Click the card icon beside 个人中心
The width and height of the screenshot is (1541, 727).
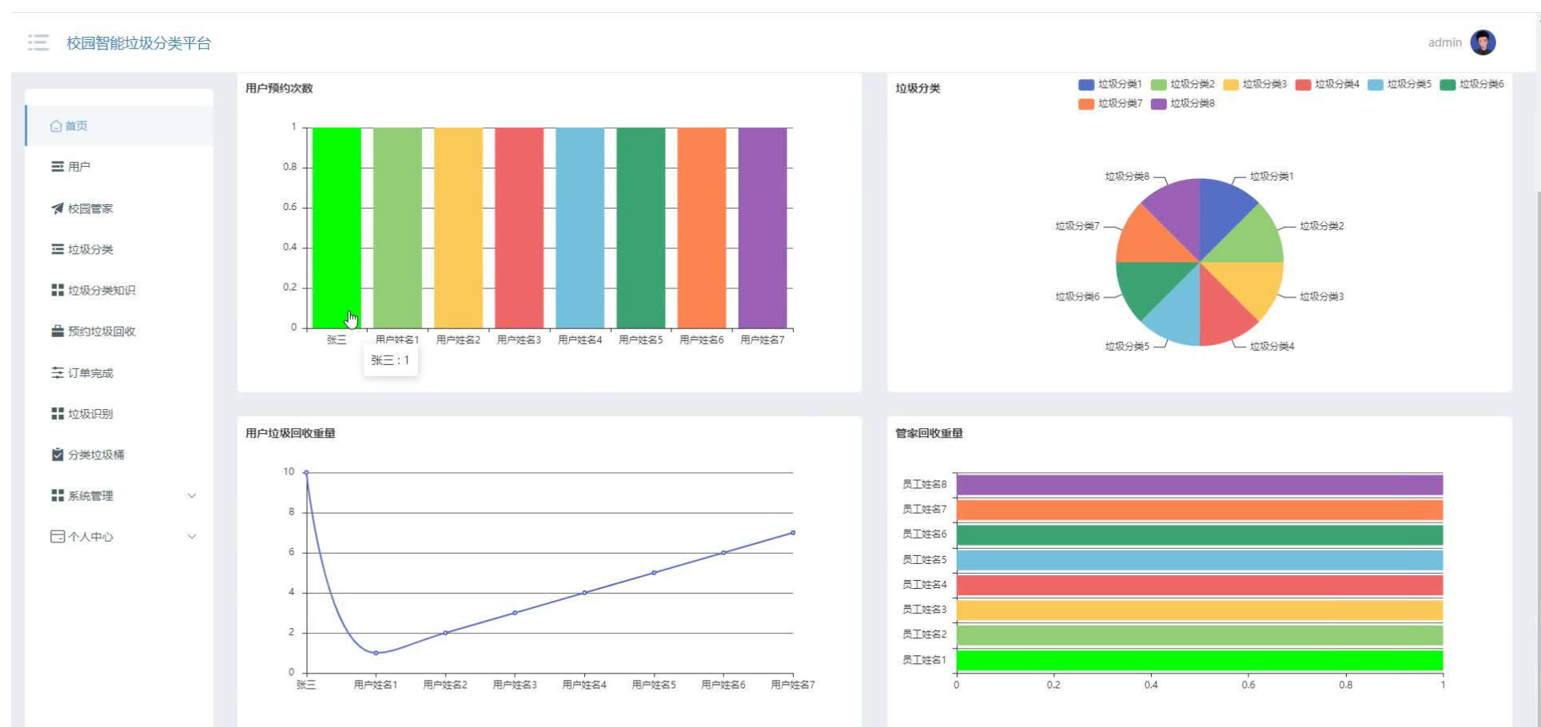pyautogui.click(x=58, y=537)
